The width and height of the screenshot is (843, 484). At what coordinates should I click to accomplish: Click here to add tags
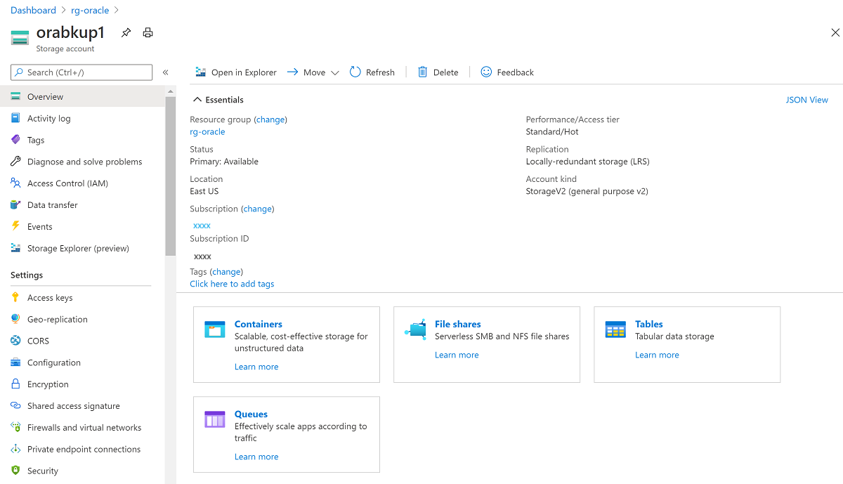point(232,284)
